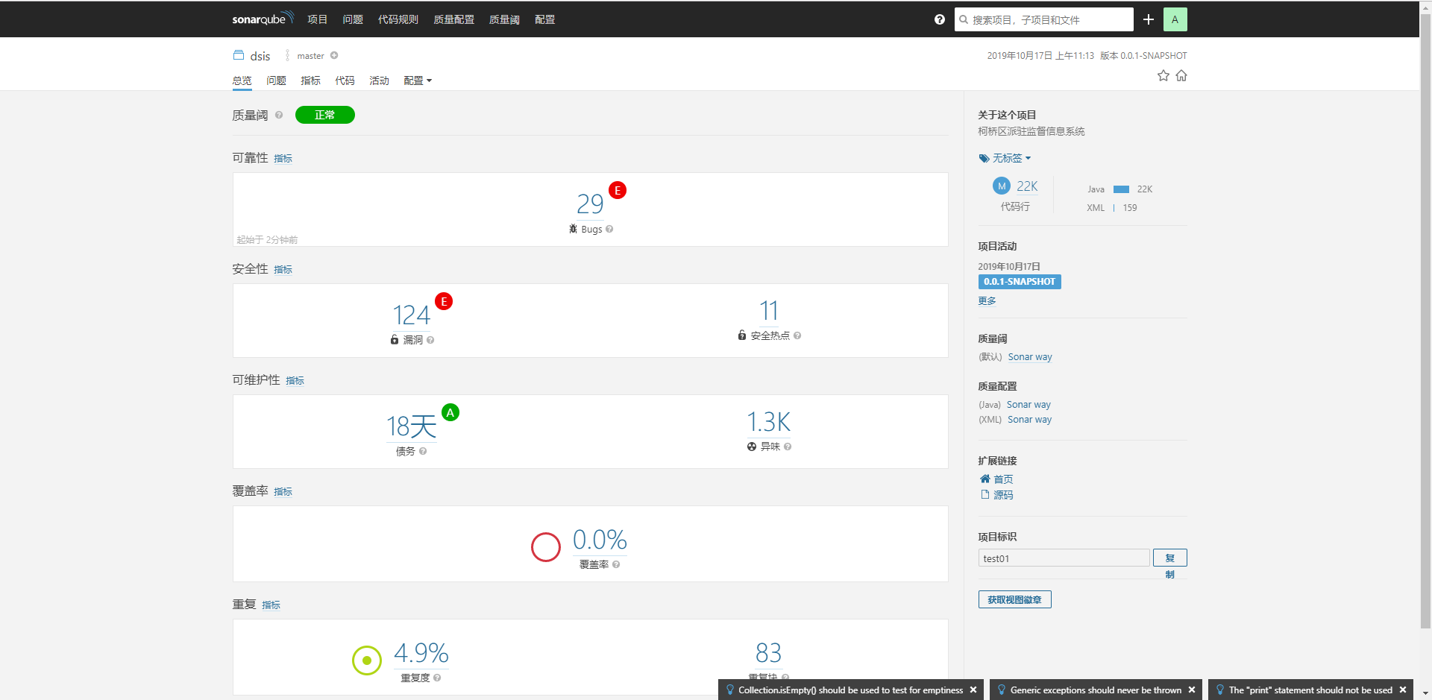Focus the search projects and files field
The image size is (1432, 700).
coord(1044,19)
